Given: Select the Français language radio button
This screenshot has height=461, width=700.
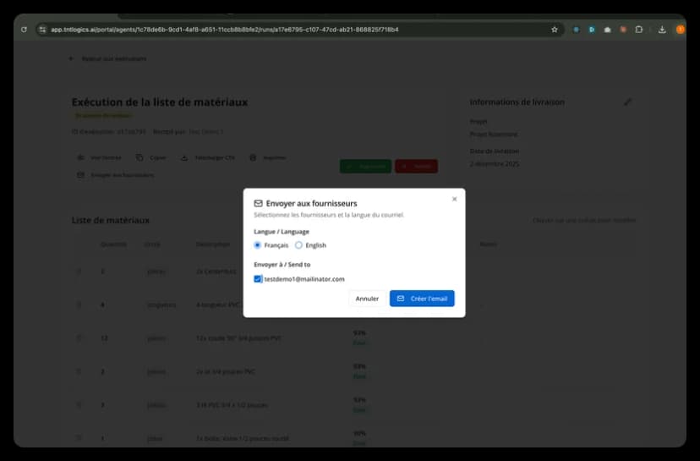Looking at the screenshot, I should [258, 245].
